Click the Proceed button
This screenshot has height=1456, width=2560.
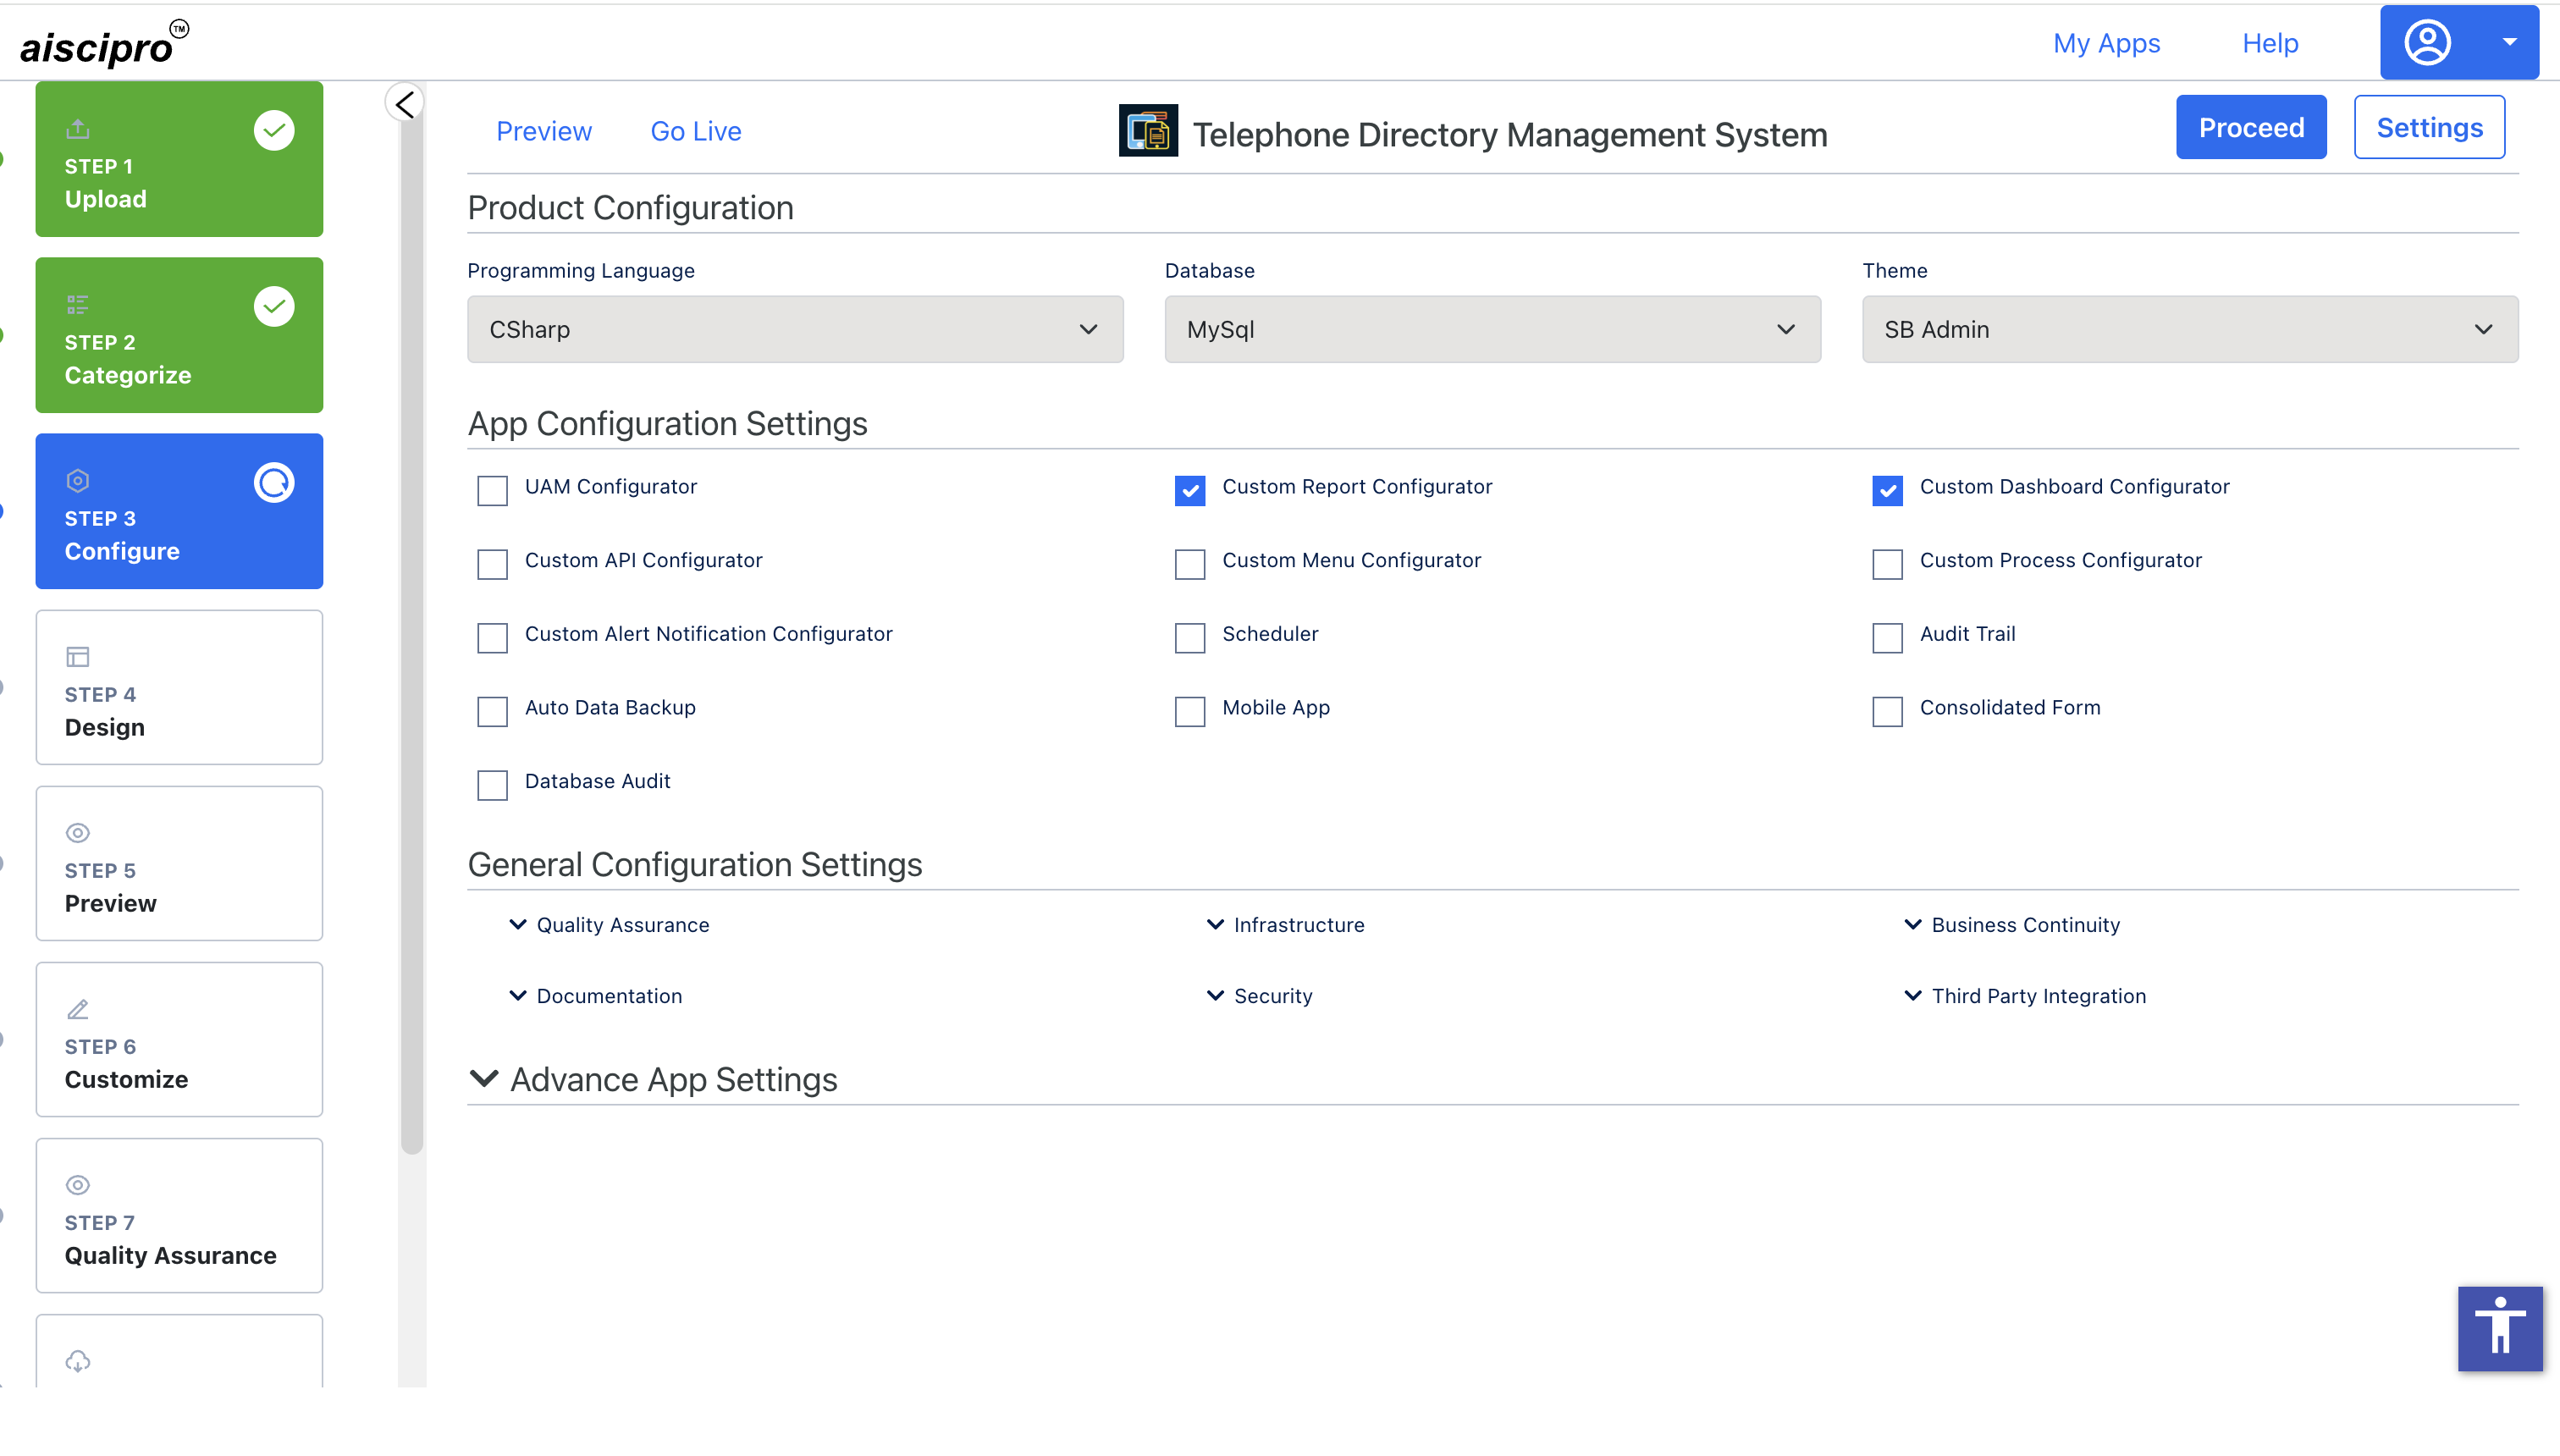(x=2251, y=127)
